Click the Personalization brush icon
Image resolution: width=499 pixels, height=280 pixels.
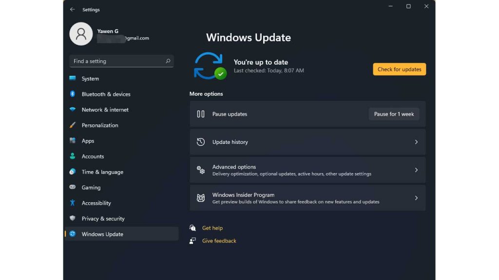(73, 125)
